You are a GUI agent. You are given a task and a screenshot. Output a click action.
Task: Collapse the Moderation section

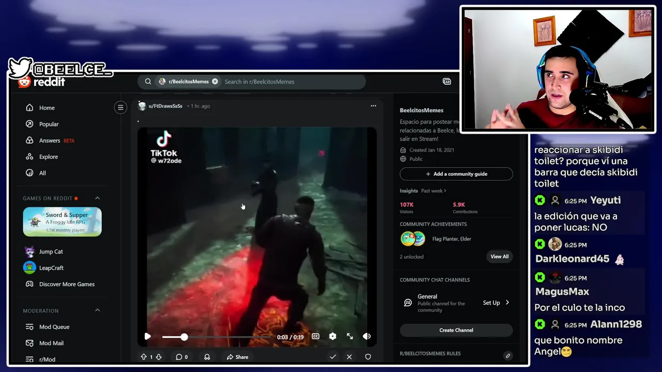(x=97, y=311)
